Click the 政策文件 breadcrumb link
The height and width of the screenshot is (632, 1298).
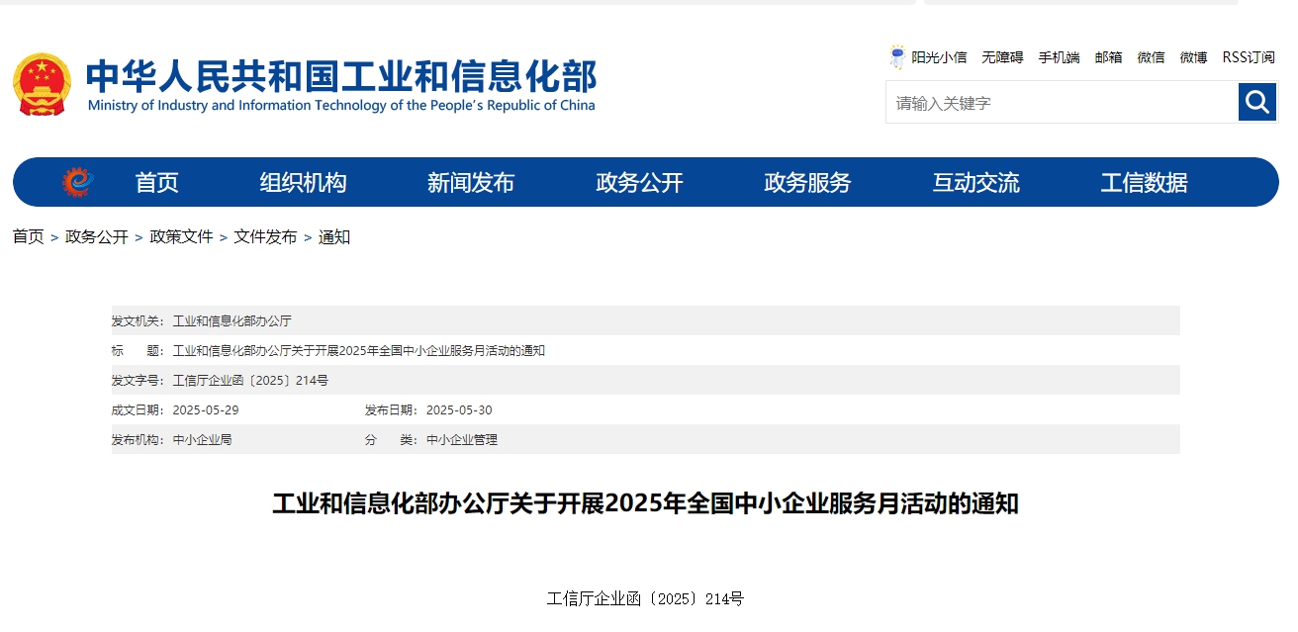click(x=181, y=237)
